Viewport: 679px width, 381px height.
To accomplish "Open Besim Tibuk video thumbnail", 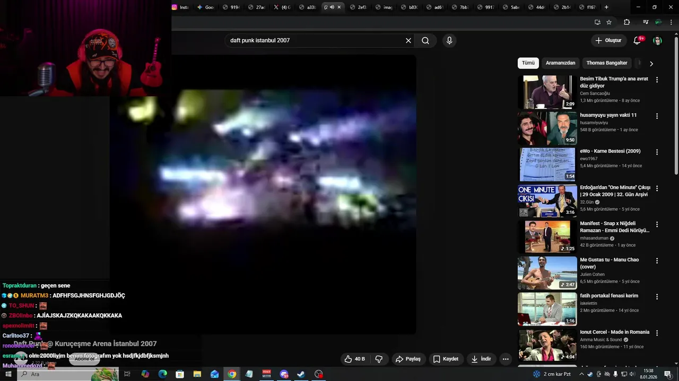I will (x=547, y=92).
